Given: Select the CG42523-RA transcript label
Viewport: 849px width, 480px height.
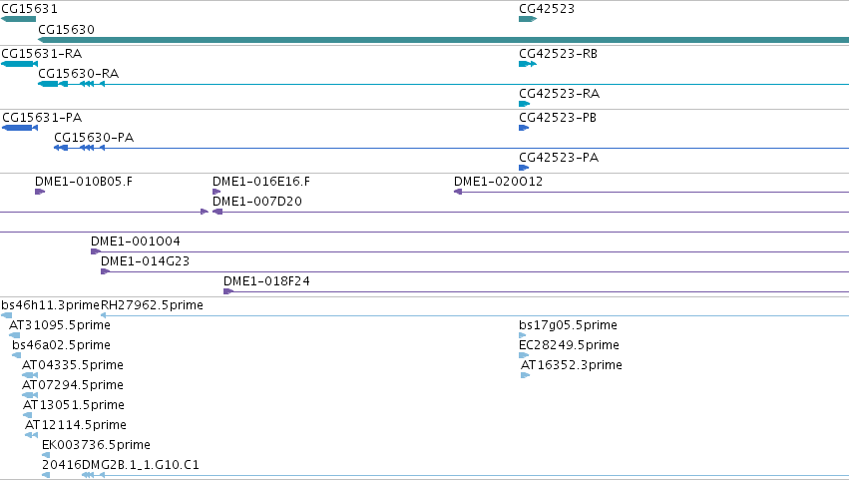Looking at the screenshot, I should click(x=559, y=94).
